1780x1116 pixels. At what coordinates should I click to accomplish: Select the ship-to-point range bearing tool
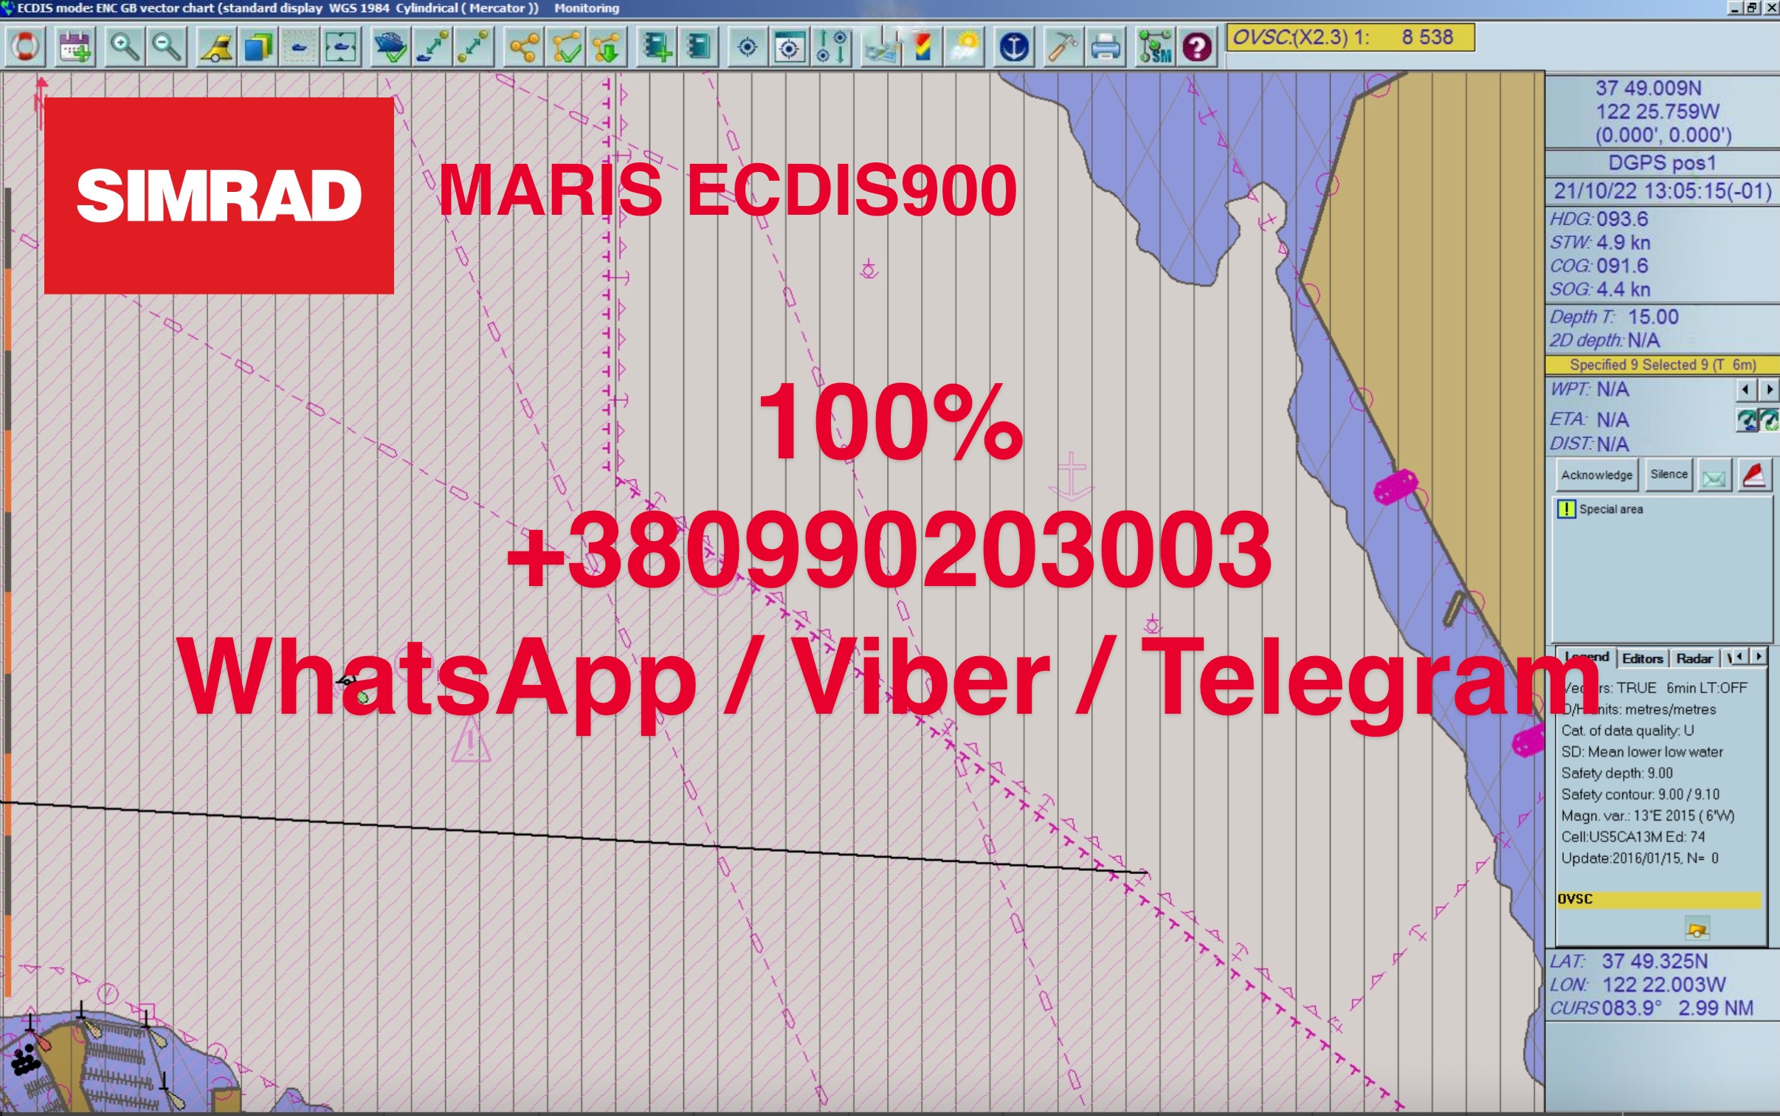pyautogui.click(x=432, y=47)
